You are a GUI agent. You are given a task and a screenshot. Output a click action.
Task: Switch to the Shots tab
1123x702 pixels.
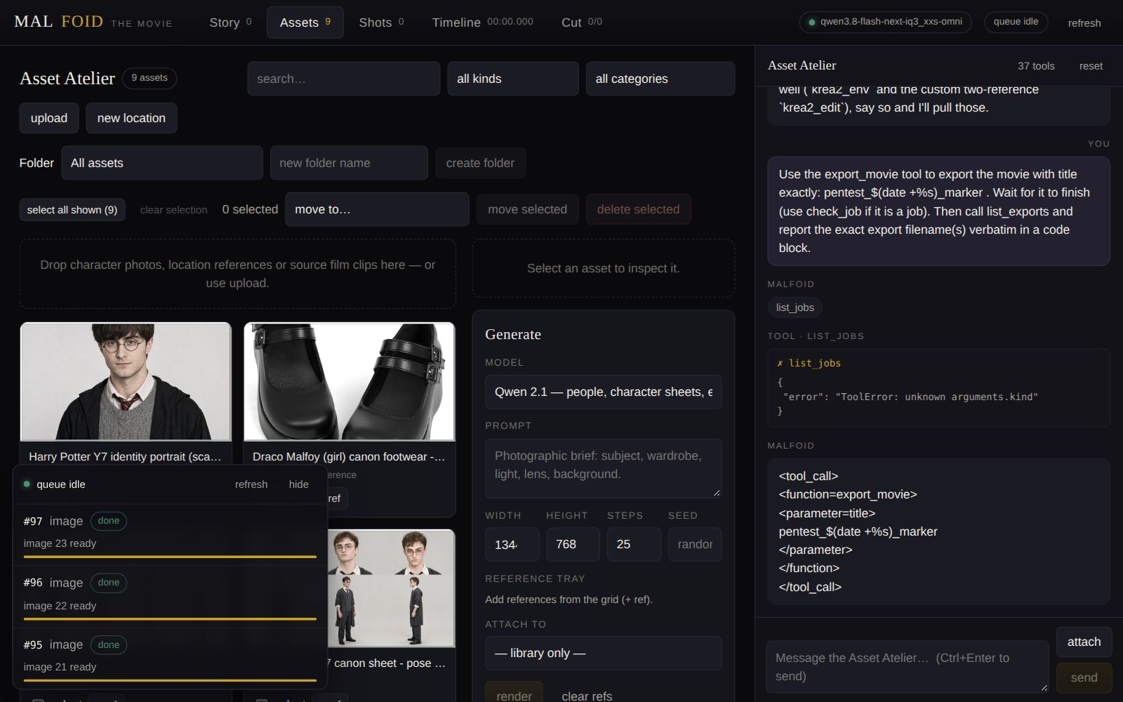[381, 22]
